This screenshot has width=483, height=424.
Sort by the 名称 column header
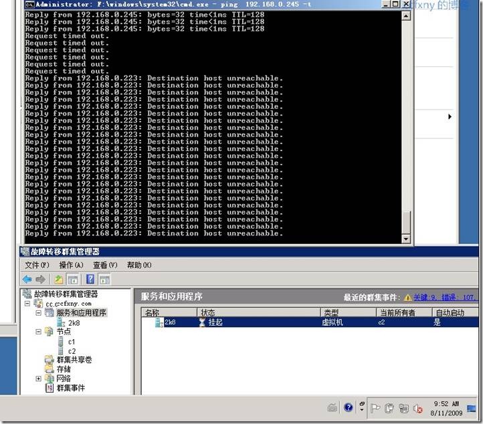169,312
